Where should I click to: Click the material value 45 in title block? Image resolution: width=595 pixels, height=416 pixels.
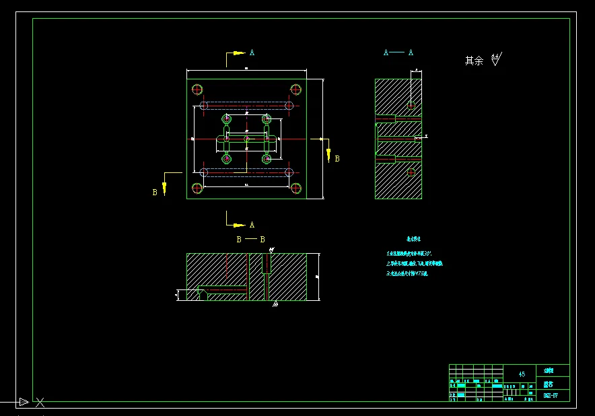[x=522, y=374]
